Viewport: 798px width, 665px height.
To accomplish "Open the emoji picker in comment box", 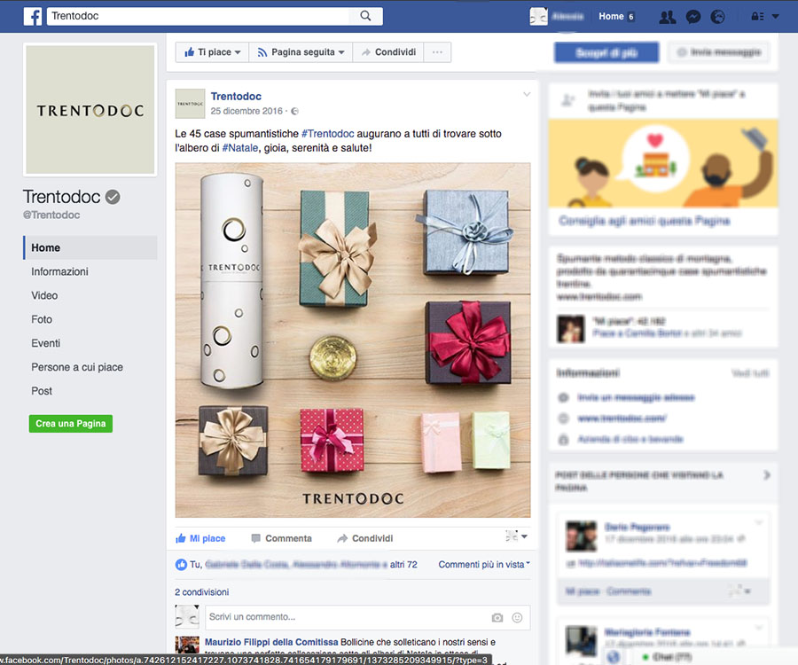I will click(517, 618).
